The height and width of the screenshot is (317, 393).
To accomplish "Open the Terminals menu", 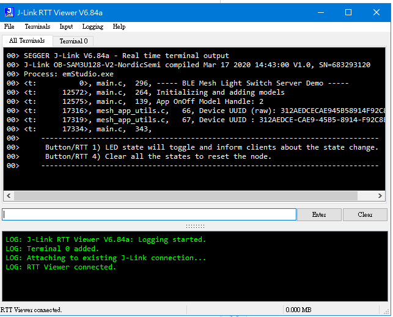I will [37, 26].
